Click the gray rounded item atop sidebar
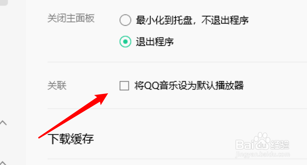 pyautogui.click(x=4, y=3)
